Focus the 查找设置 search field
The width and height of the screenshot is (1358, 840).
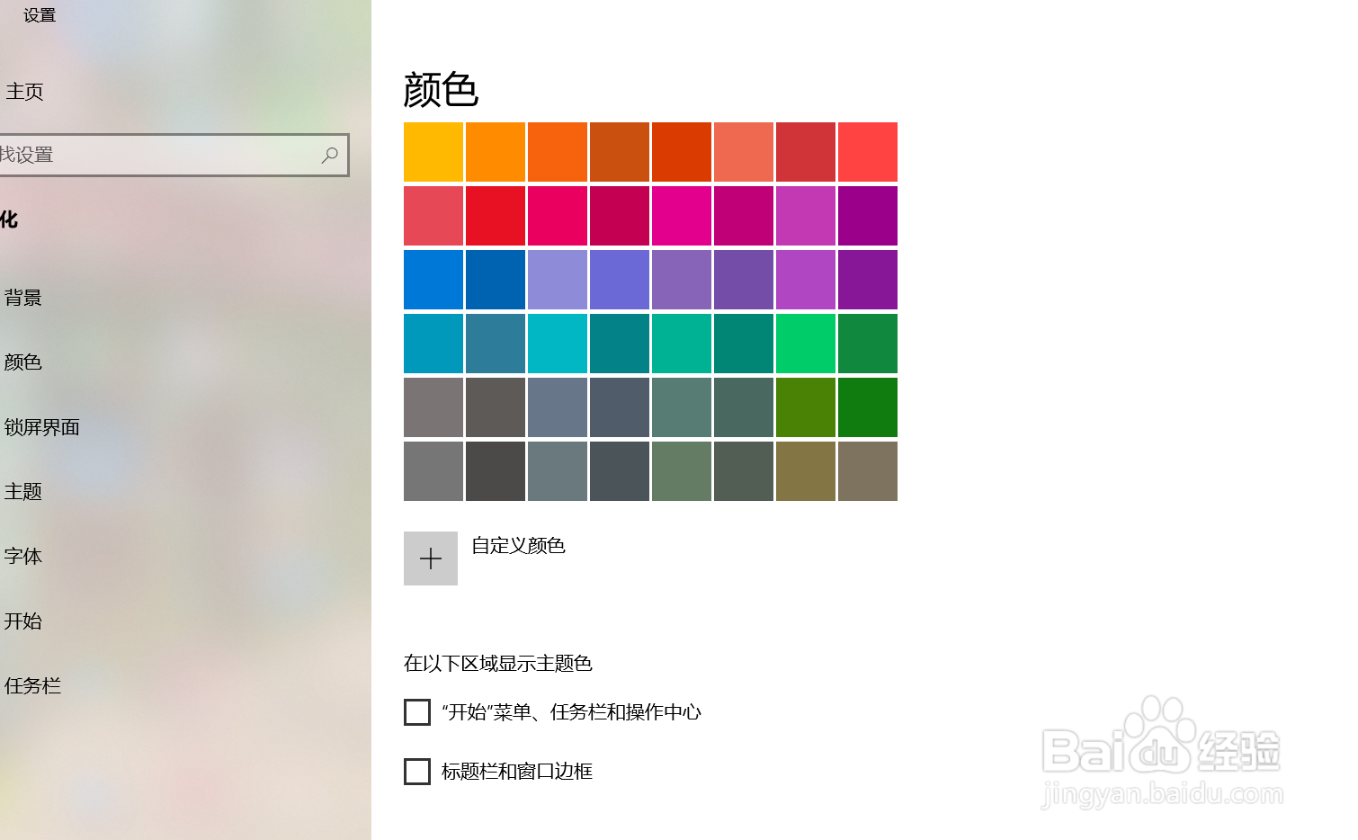click(x=174, y=155)
